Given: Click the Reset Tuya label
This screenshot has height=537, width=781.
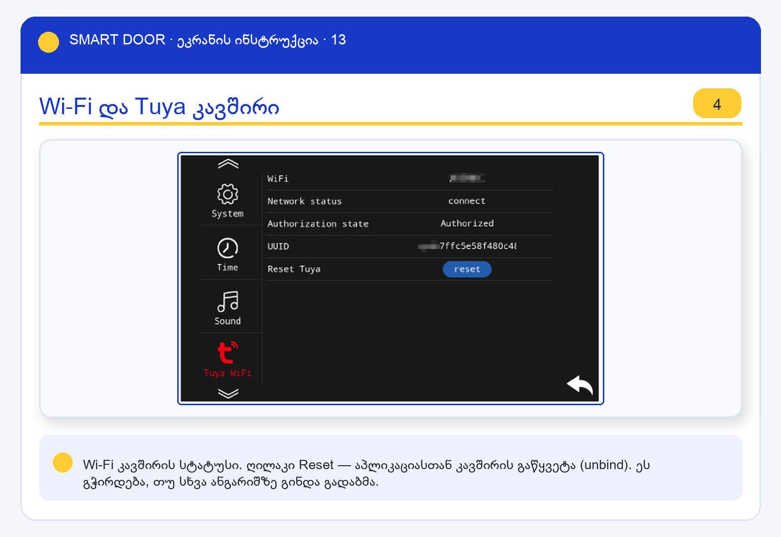Looking at the screenshot, I should pos(294,269).
